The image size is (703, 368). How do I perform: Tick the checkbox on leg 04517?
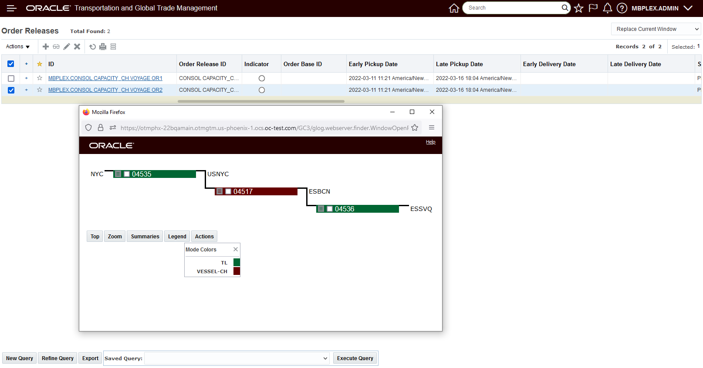point(228,191)
